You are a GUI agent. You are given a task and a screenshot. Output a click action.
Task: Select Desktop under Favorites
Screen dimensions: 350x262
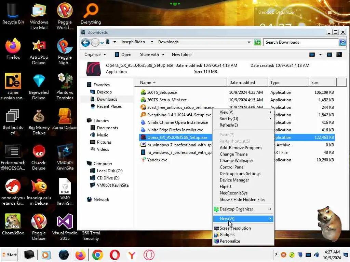tap(104, 92)
